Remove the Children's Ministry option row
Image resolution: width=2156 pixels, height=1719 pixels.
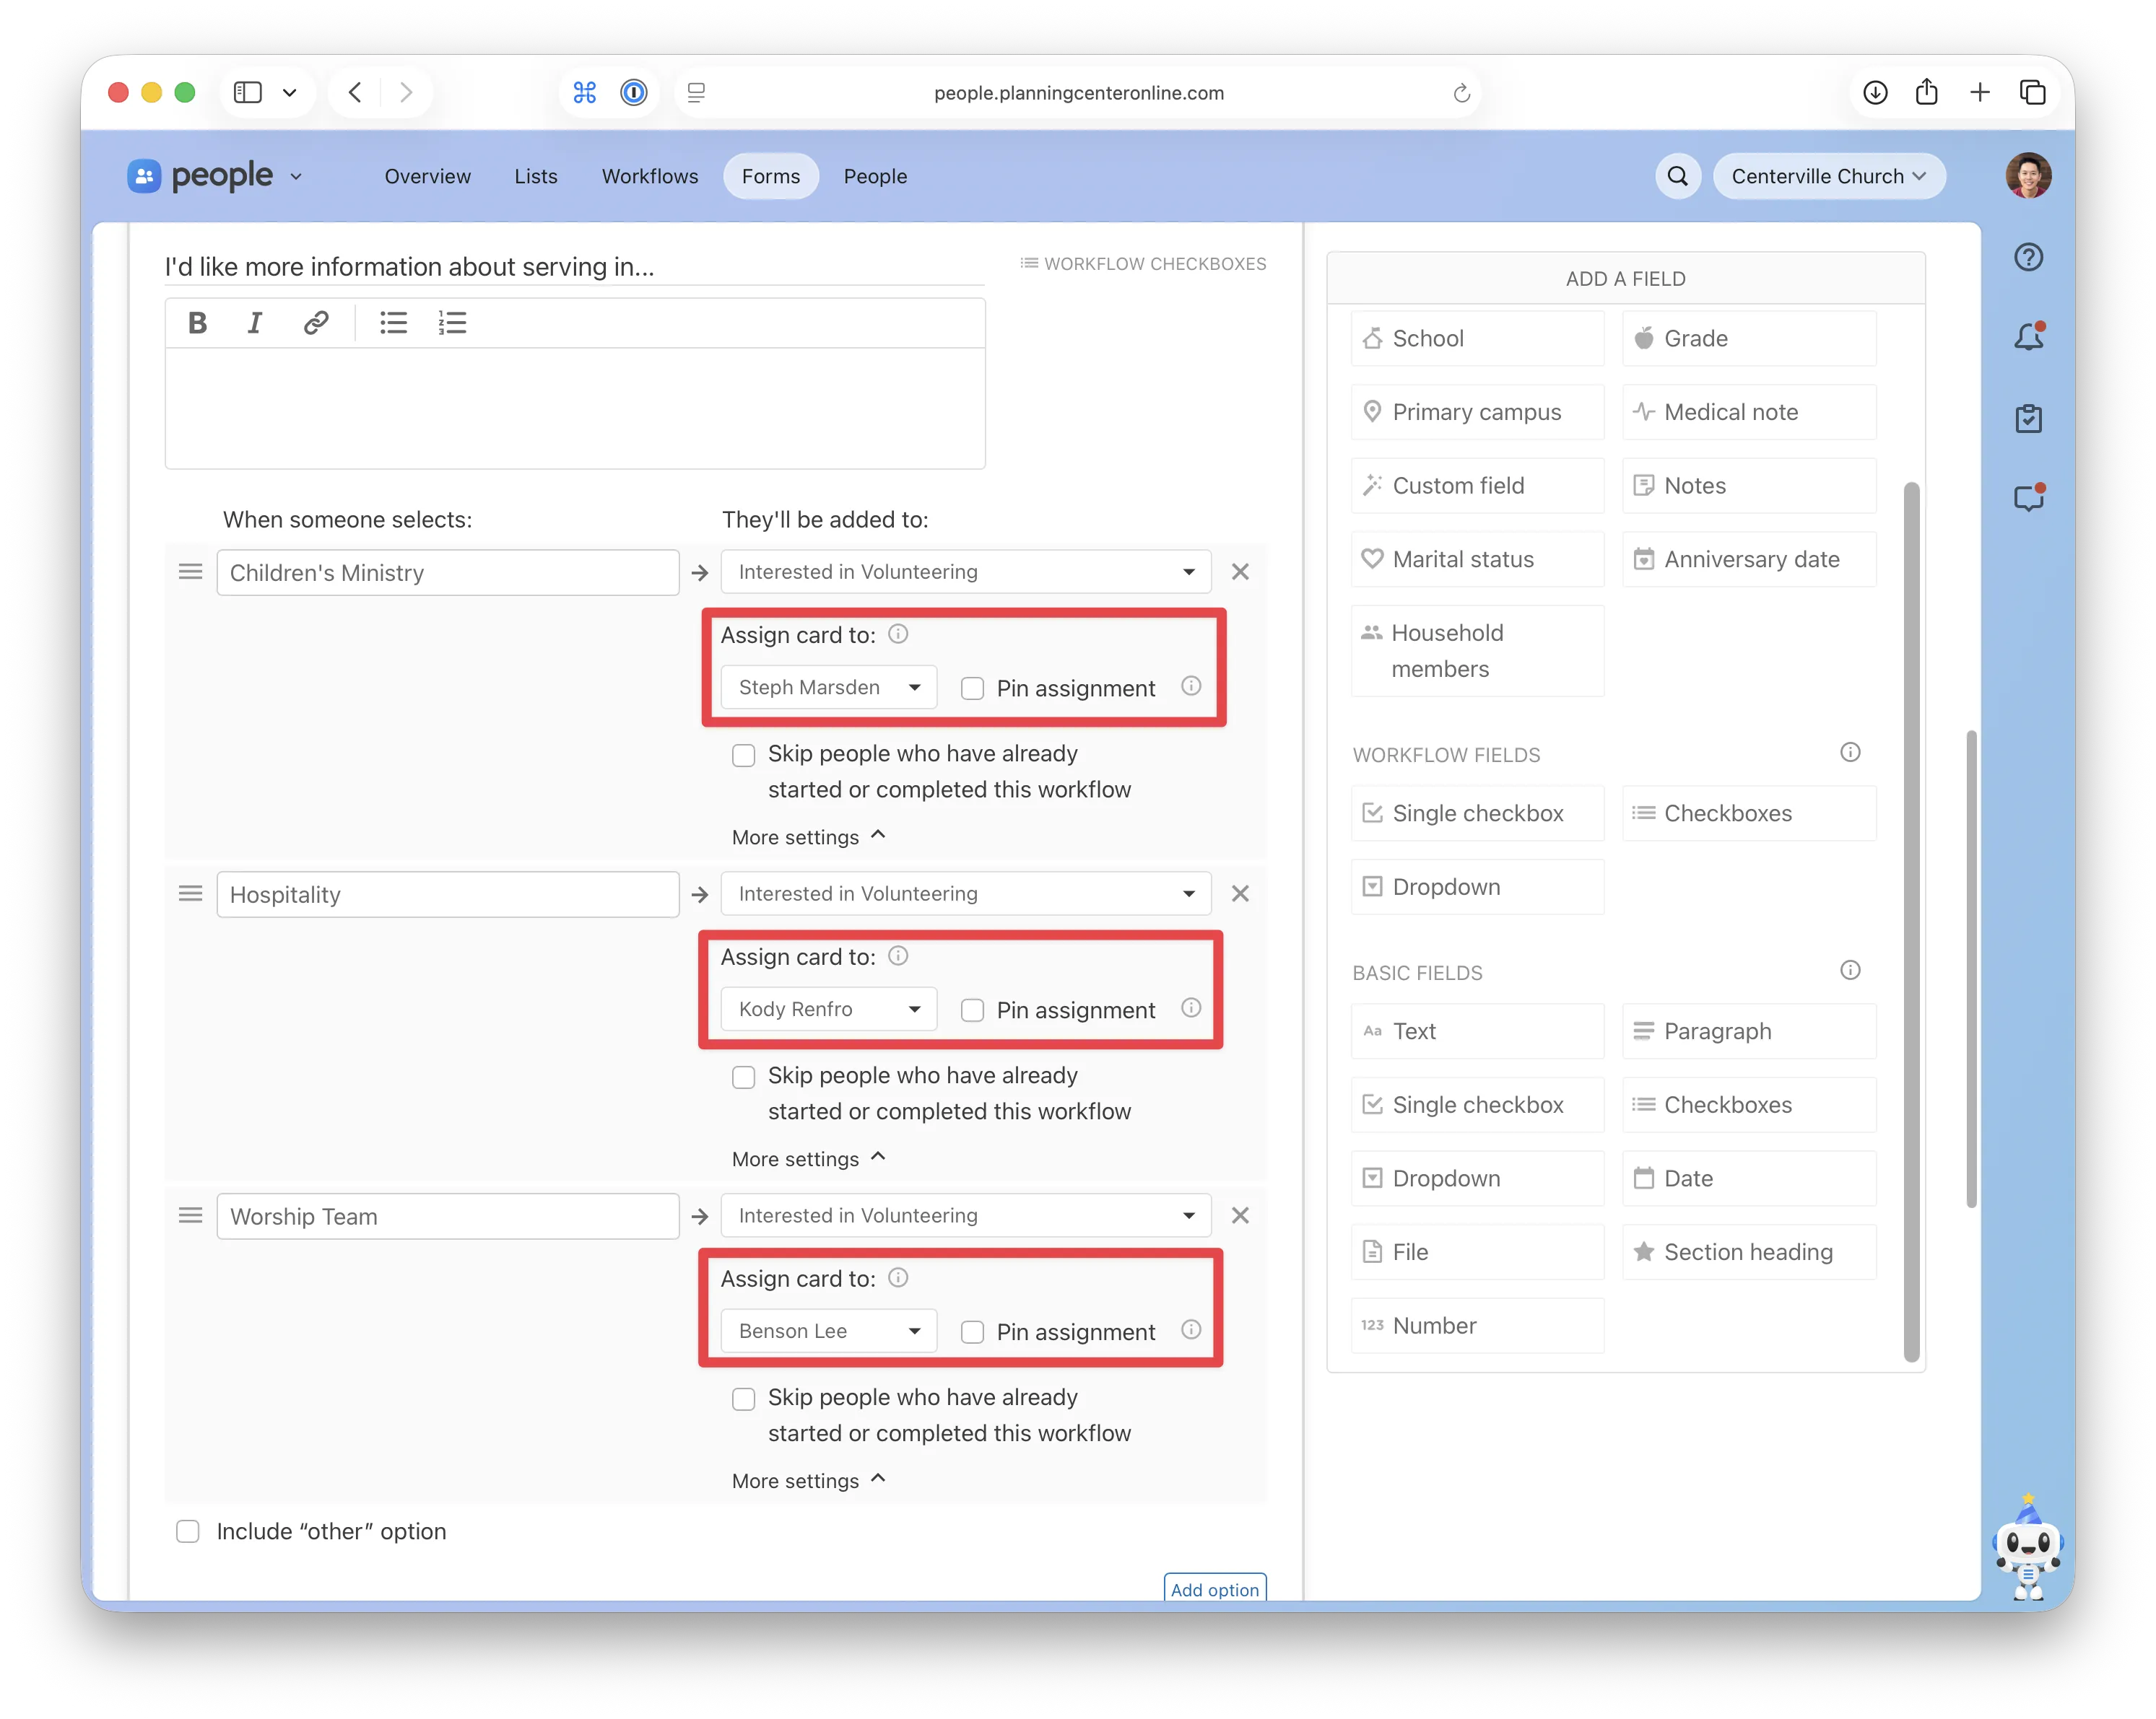point(1240,572)
